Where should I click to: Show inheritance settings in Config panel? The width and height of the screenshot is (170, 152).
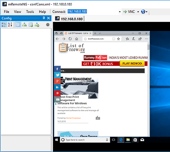24,25
